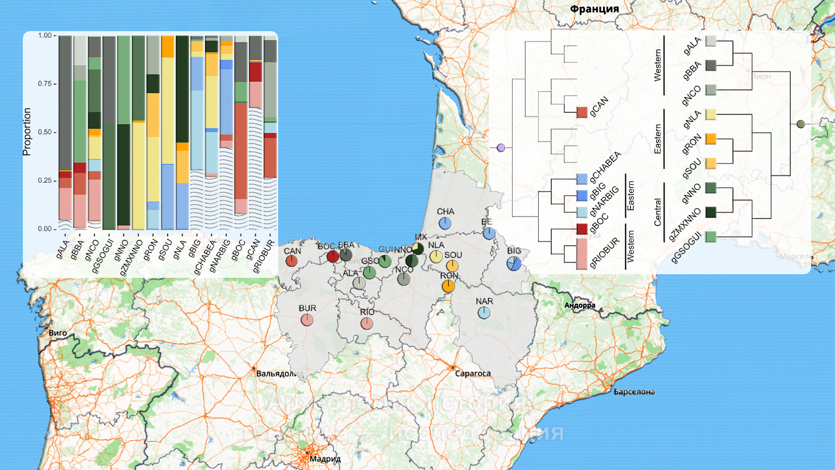The width and height of the screenshot is (835, 470).
Task: Click the 'Мадрид' city label
Action: point(325,459)
